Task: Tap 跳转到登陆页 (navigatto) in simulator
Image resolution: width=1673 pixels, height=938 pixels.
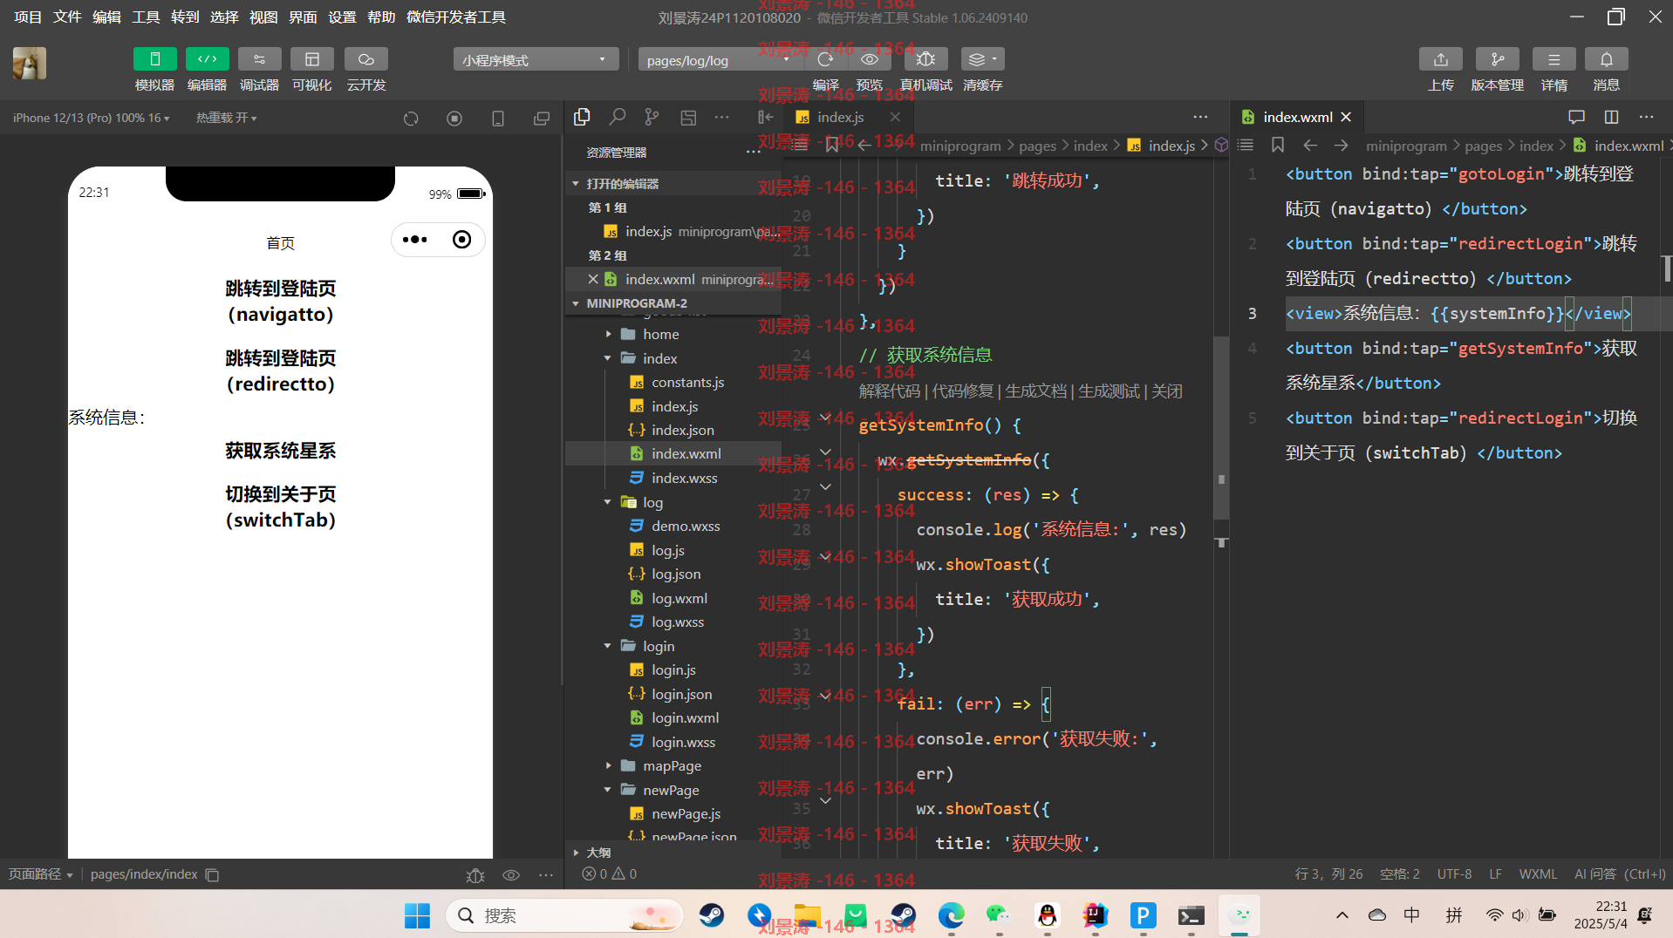Action: 280,302
